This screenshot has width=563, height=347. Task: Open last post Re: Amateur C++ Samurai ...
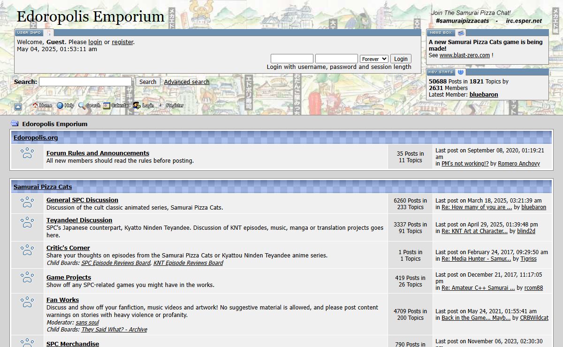[x=478, y=288]
